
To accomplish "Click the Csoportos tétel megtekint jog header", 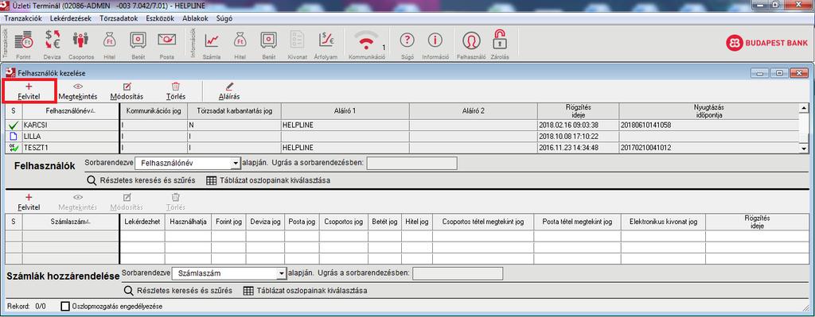I will click(483, 222).
